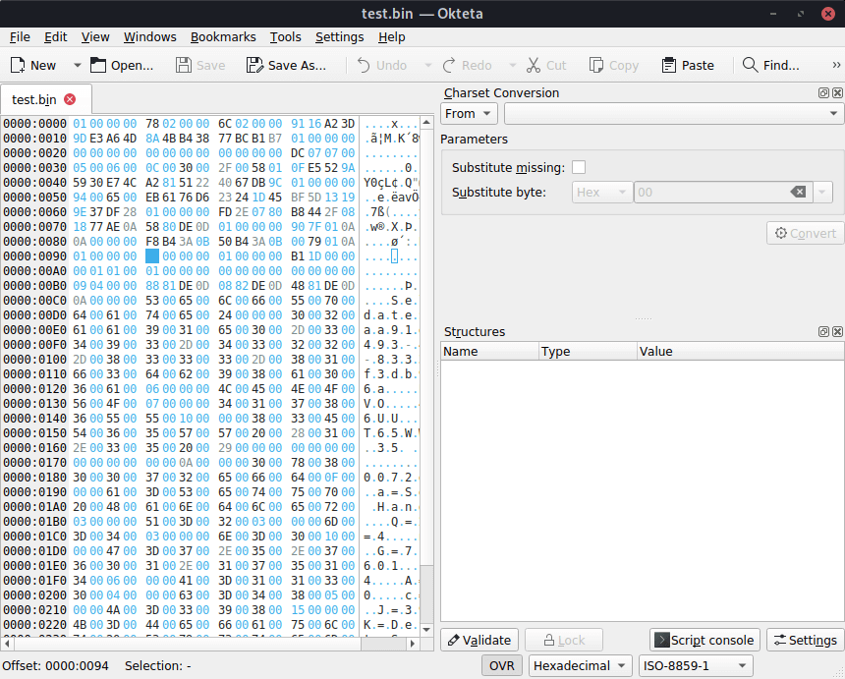Click the Lock button
Image resolution: width=845 pixels, height=679 pixels.
click(x=564, y=640)
